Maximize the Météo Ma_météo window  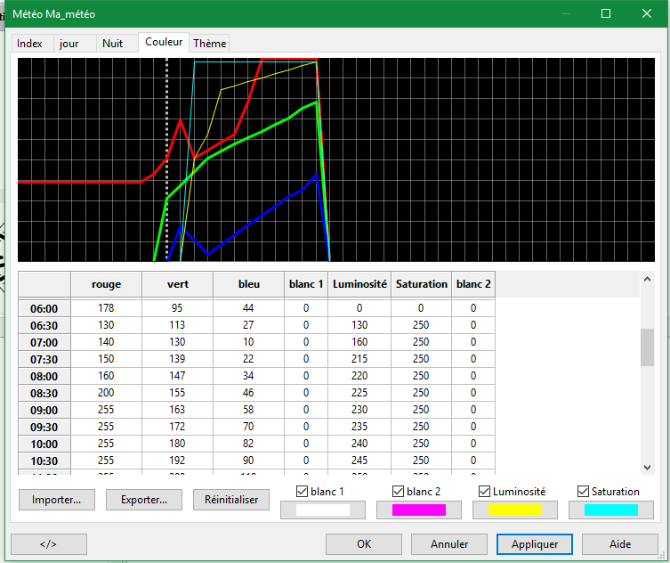[x=606, y=14]
